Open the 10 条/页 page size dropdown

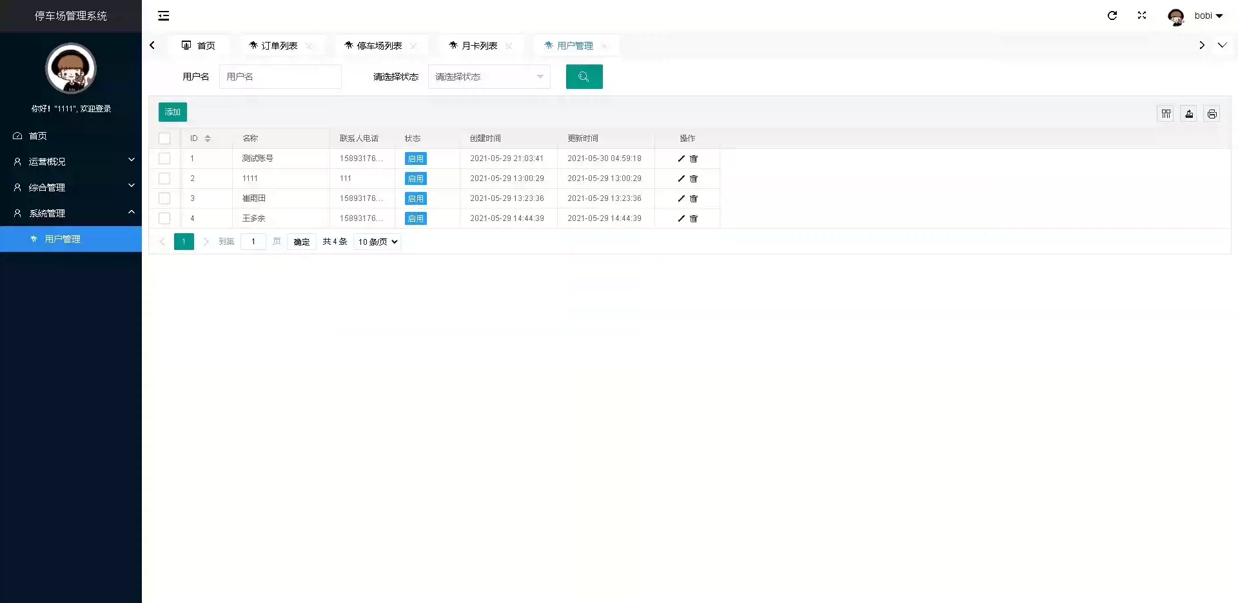(x=378, y=242)
